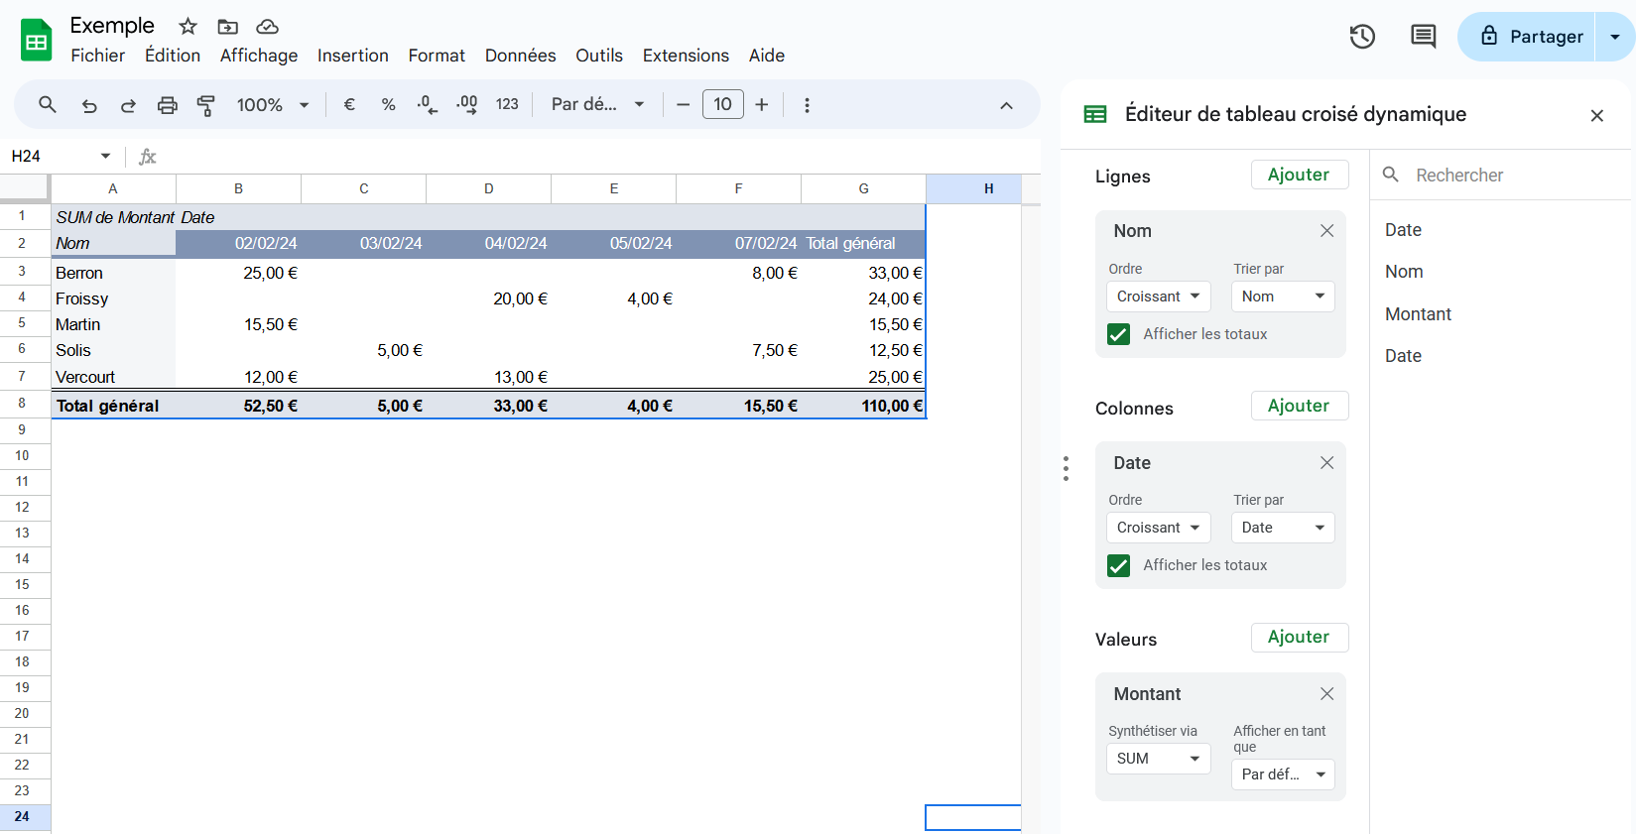Move document with the folder icon
This screenshot has height=834, width=1636.
click(x=227, y=27)
